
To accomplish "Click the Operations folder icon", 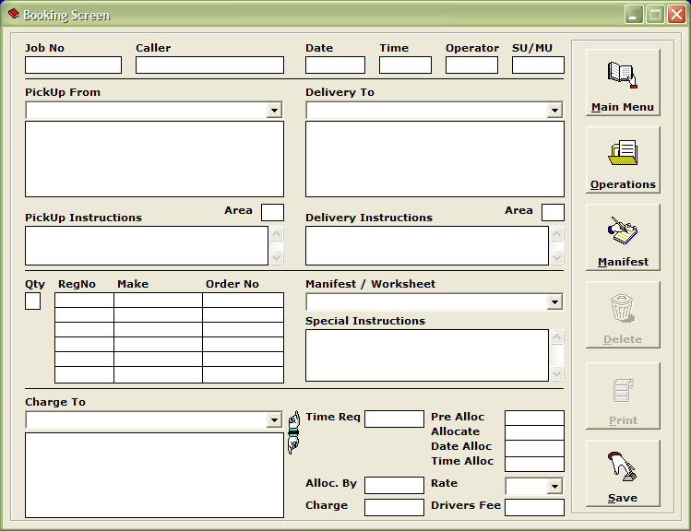I will [622, 152].
